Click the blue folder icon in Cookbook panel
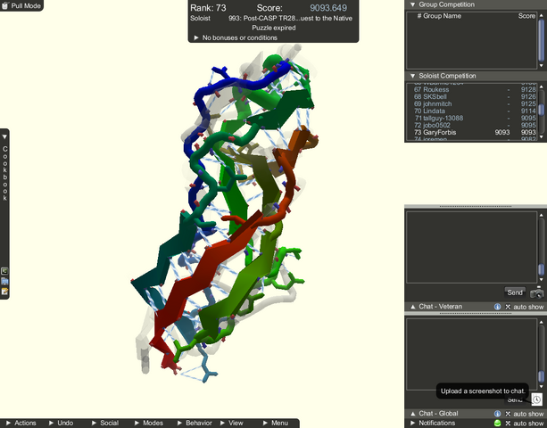 pyautogui.click(x=4, y=281)
